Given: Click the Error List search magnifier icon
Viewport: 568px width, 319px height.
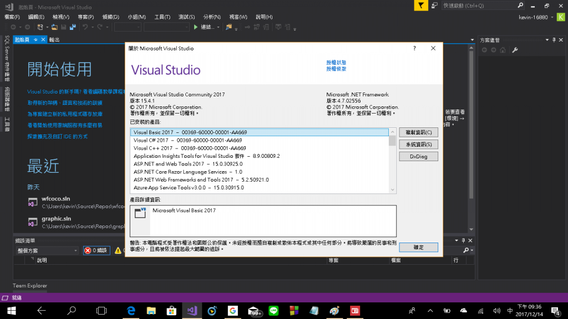Looking at the screenshot, I should (x=466, y=250).
